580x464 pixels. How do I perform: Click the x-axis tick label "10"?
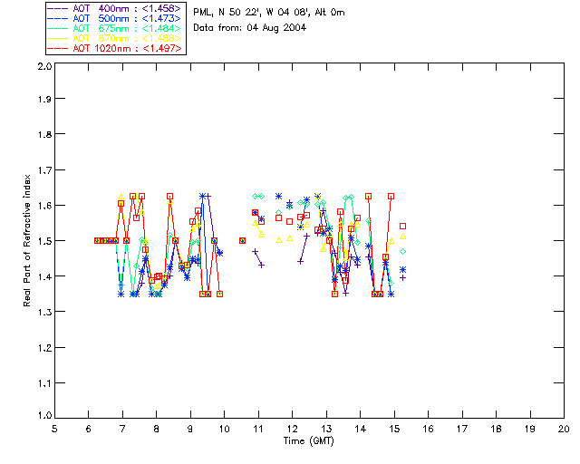pos(224,429)
